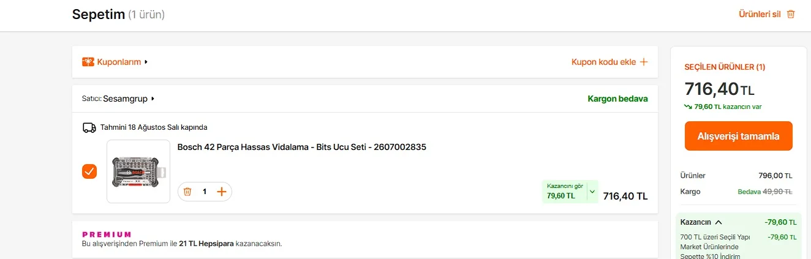
Task: Increase quantity with the plus icon
Action: click(222, 192)
